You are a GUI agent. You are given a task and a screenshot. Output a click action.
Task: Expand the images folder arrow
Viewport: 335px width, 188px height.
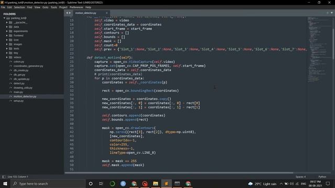(7, 44)
